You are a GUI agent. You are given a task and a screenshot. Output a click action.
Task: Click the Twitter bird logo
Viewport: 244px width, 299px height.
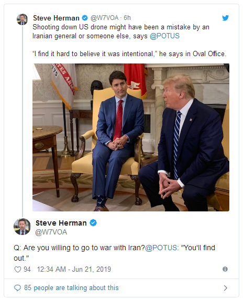pyautogui.click(x=225, y=18)
